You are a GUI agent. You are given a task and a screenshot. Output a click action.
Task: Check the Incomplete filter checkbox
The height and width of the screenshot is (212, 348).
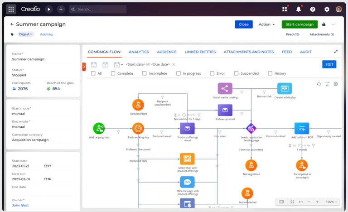(x=144, y=73)
